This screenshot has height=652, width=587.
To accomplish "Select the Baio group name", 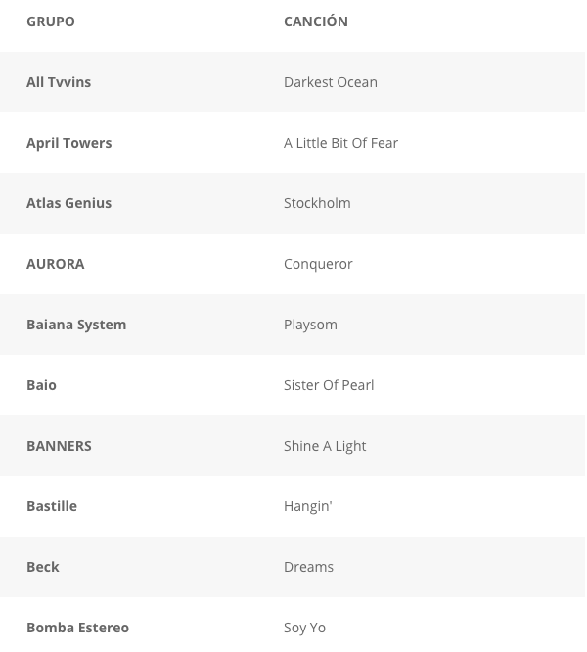I will click(x=41, y=385).
